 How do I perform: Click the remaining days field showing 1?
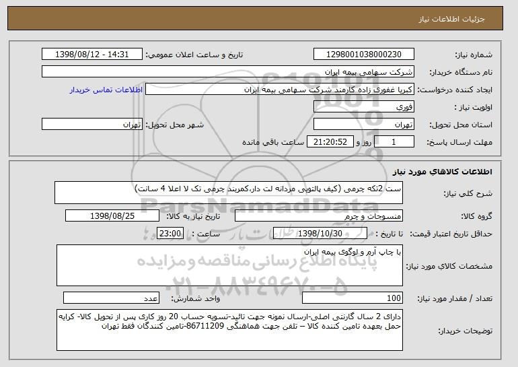tap(394, 142)
